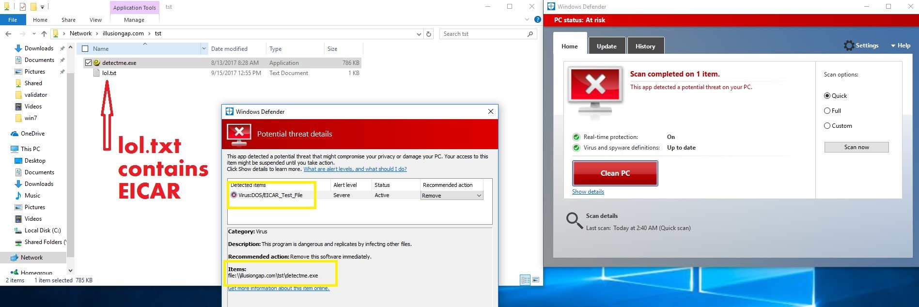Open the File Explorer help icon
Image resolution: width=919 pixels, height=307 pixels.
click(x=537, y=20)
